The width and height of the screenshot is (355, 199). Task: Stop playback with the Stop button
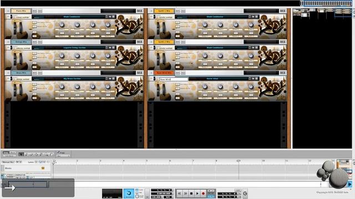(x=191, y=193)
